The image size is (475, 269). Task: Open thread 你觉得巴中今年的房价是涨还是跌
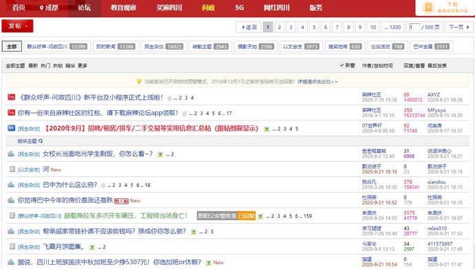pyautogui.click(x=65, y=200)
